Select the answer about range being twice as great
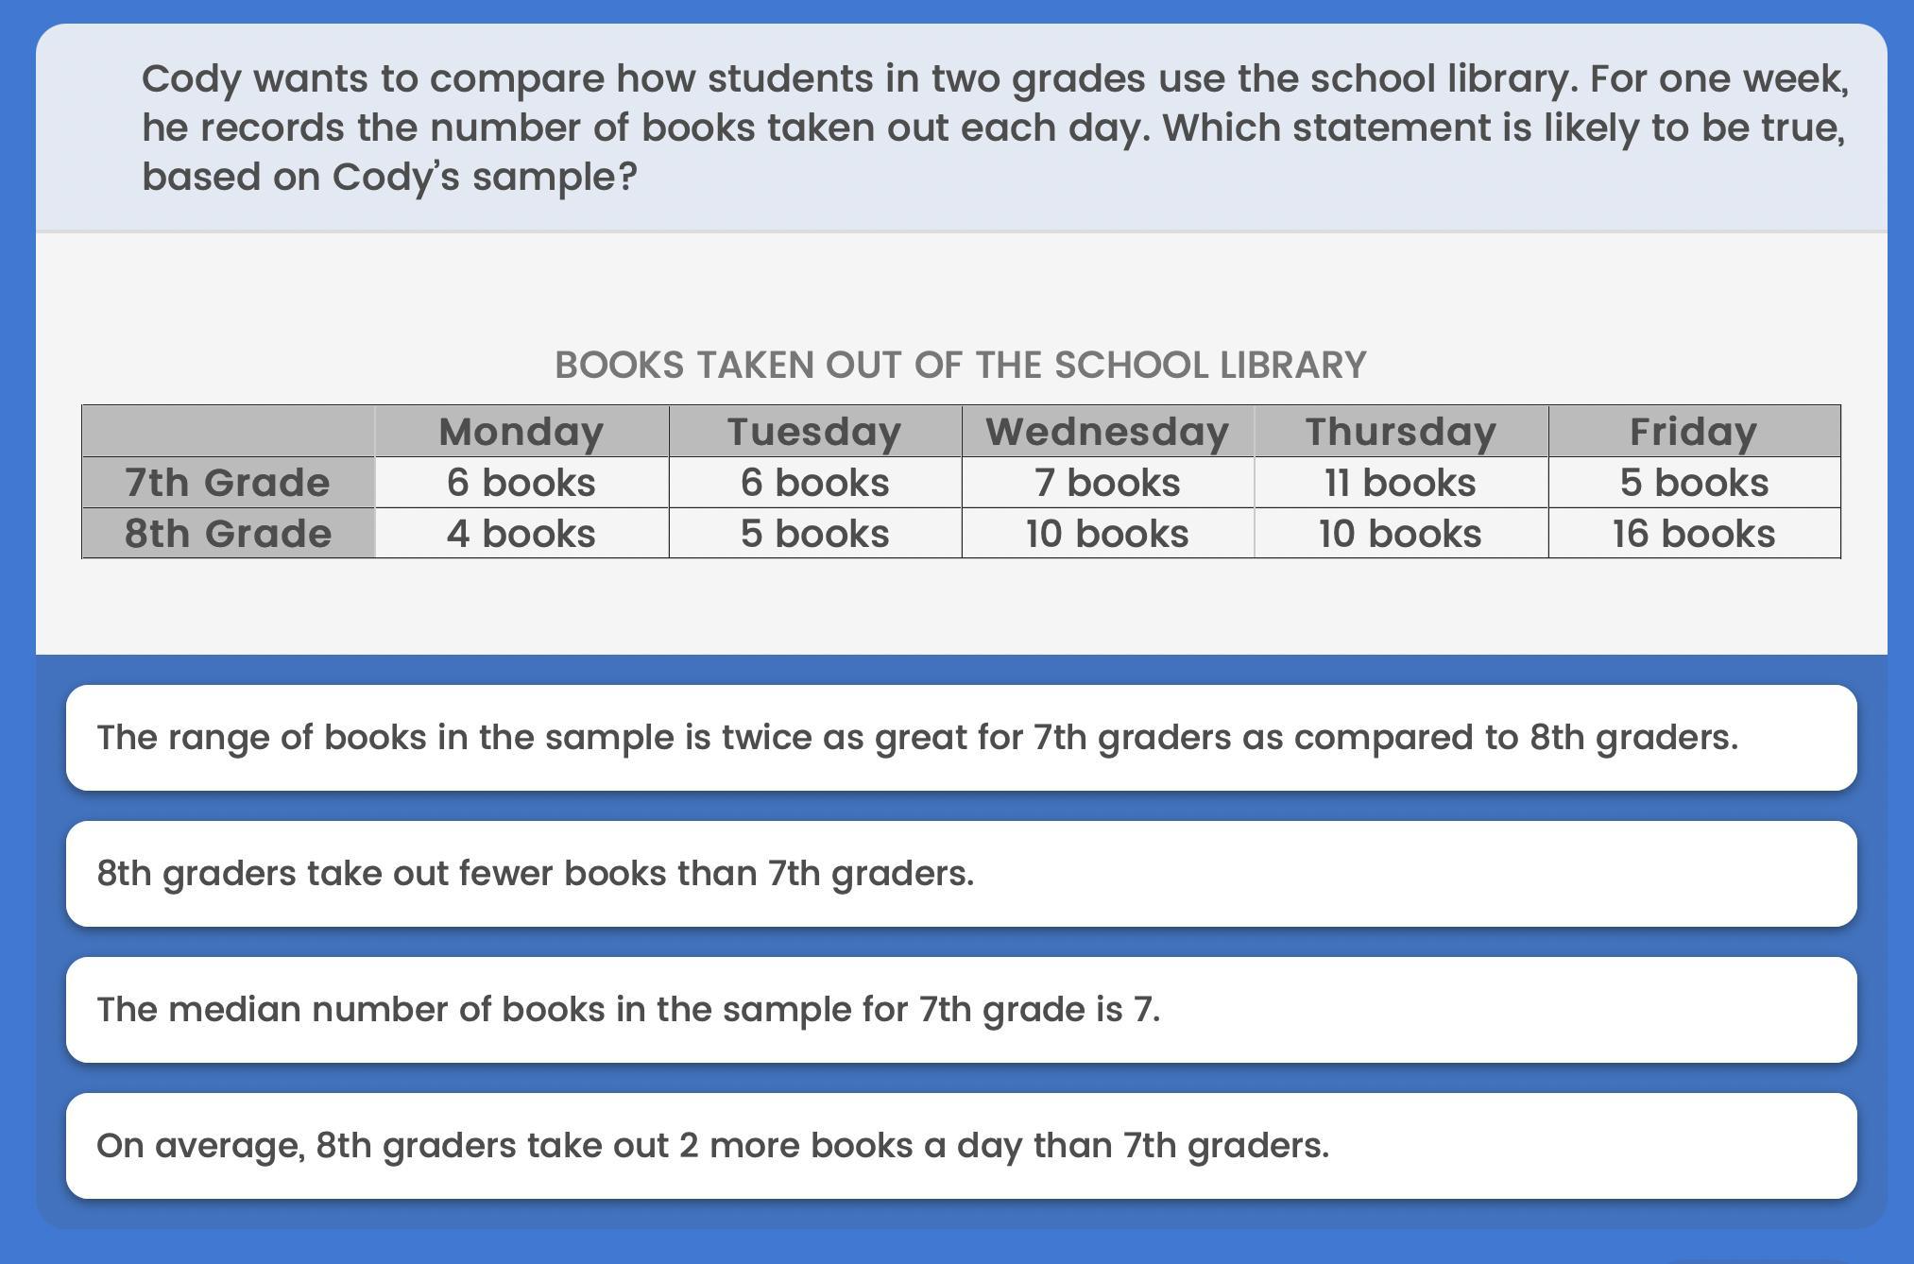Image resolution: width=1914 pixels, height=1264 pixels. pyautogui.click(x=961, y=738)
